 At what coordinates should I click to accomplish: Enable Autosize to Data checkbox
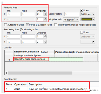pyautogui.click(x=5, y=25)
